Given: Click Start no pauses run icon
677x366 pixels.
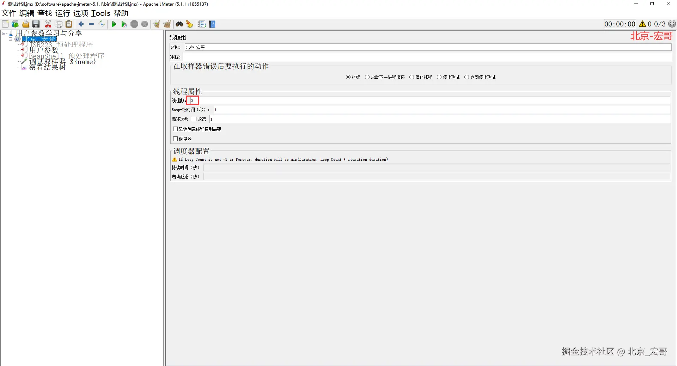Looking at the screenshot, I should (x=124, y=24).
